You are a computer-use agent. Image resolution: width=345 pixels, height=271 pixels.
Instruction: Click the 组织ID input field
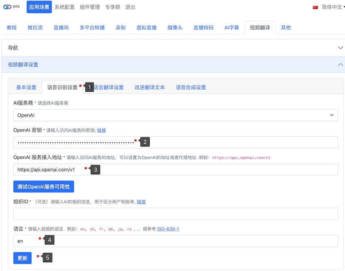pyautogui.click(x=175, y=214)
